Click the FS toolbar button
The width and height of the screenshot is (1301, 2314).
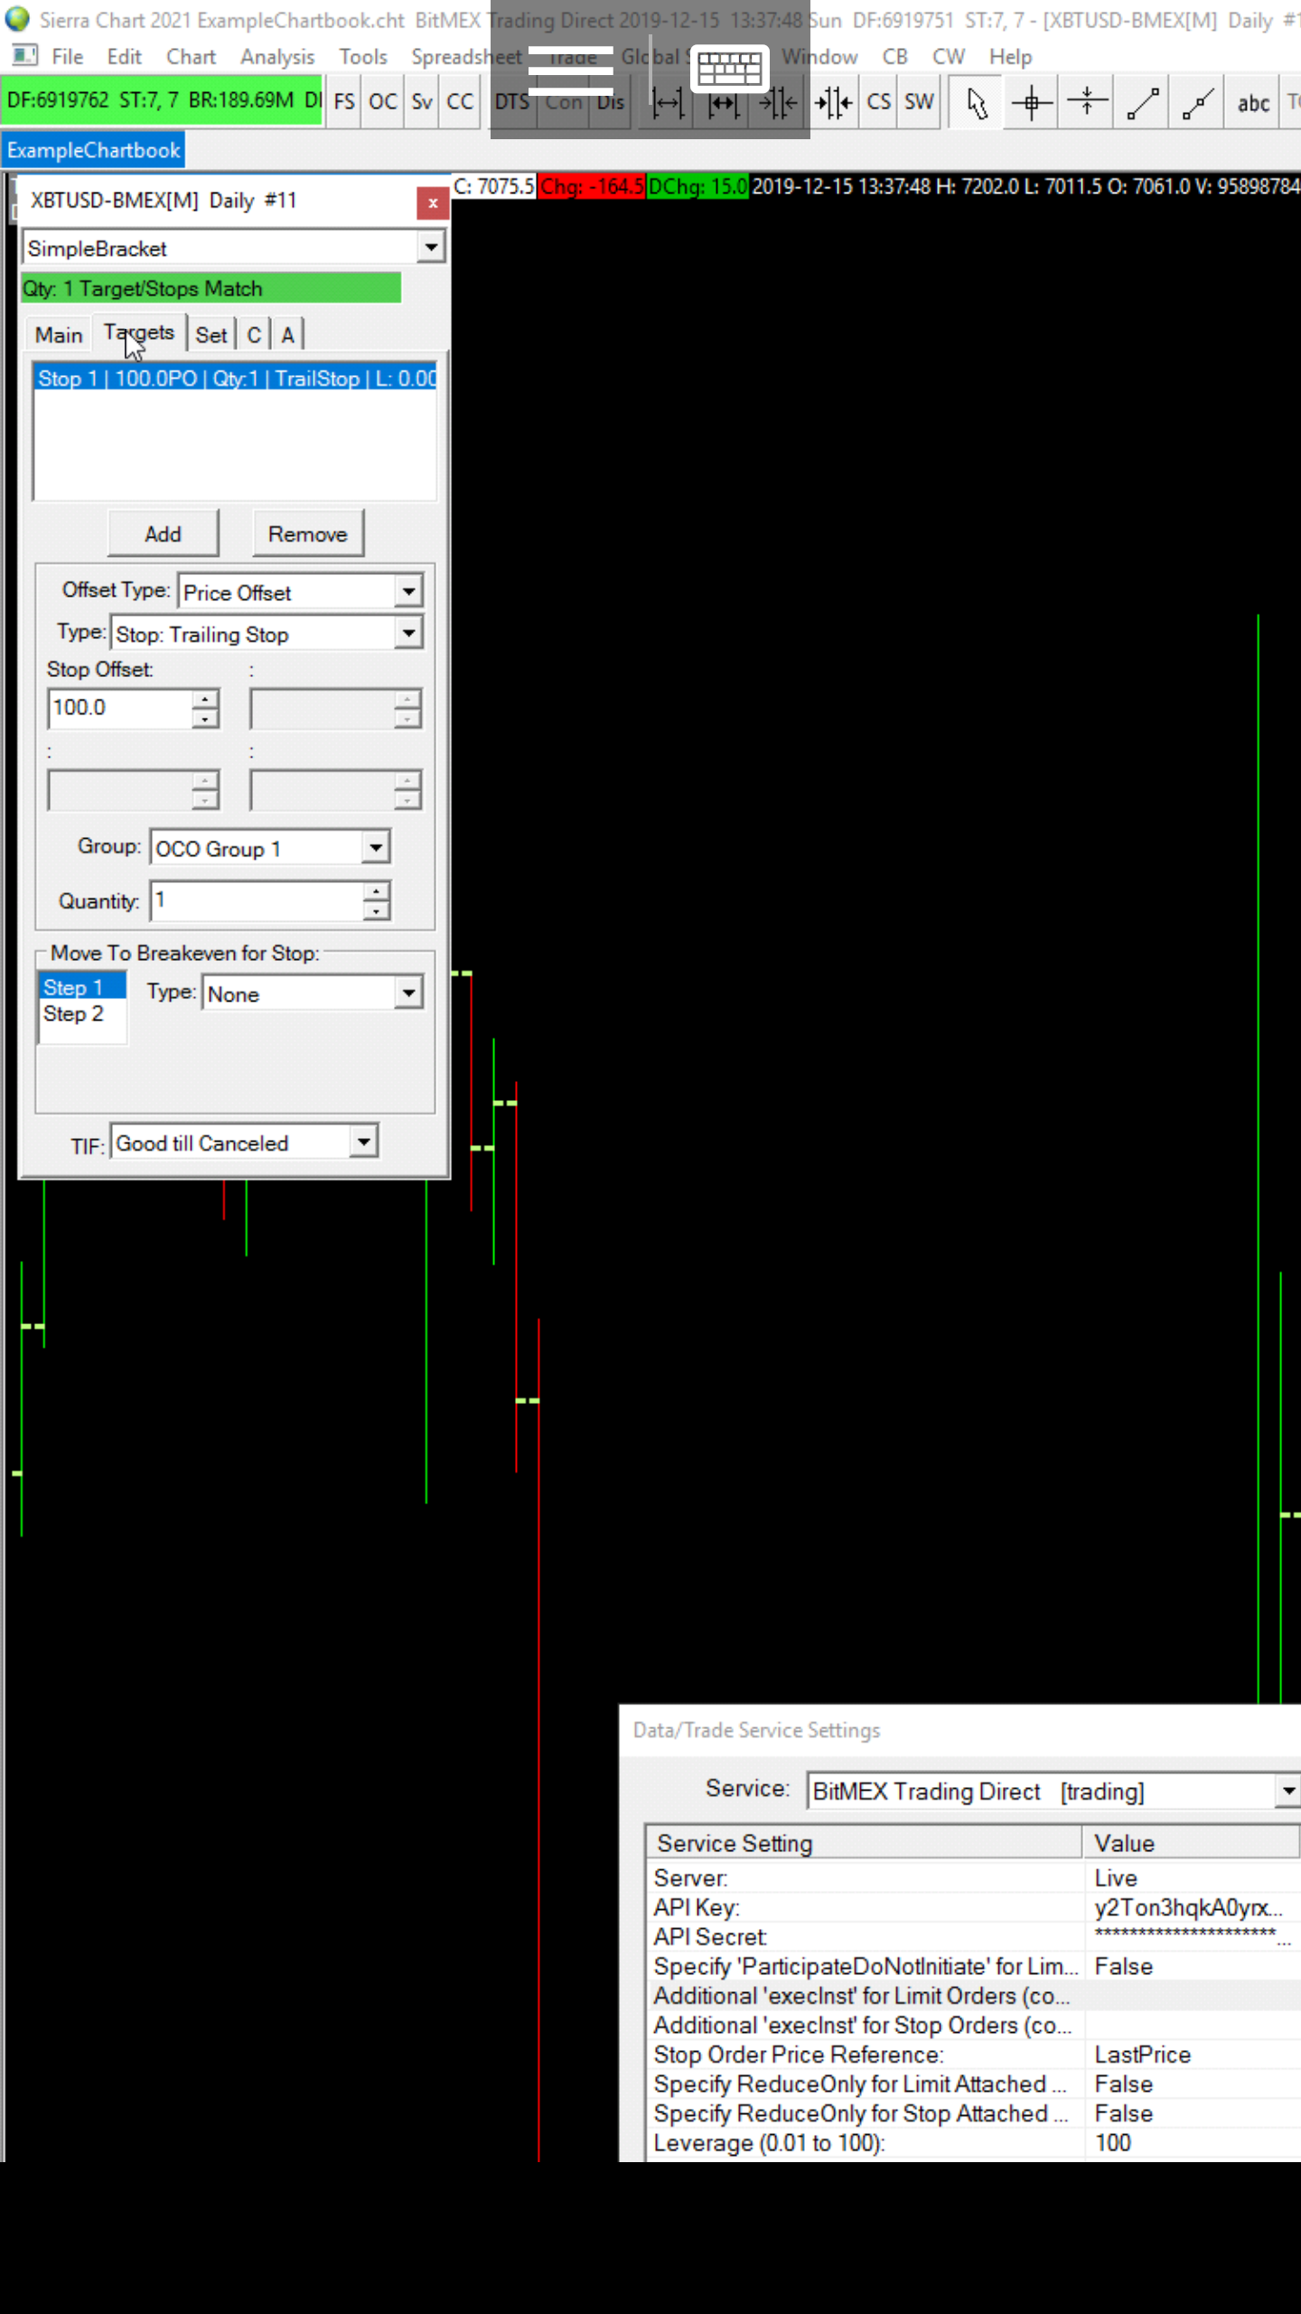click(x=344, y=101)
